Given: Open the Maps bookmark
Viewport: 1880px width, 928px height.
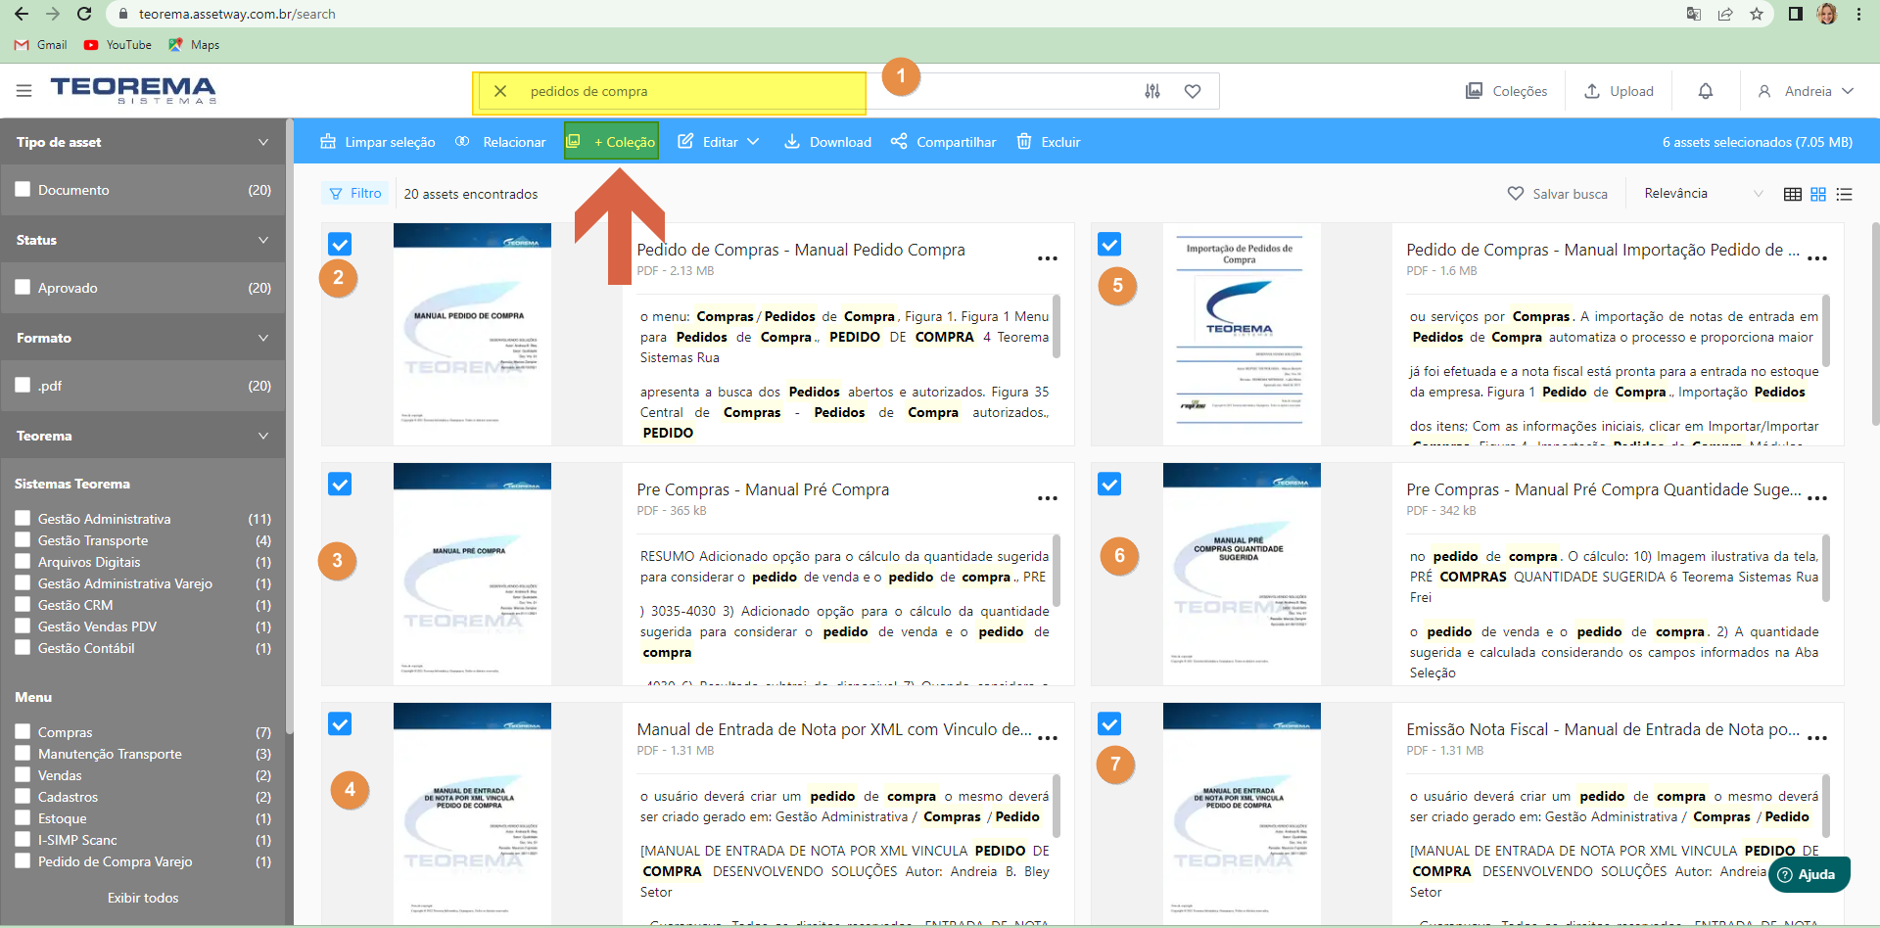Looking at the screenshot, I should click(x=194, y=45).
